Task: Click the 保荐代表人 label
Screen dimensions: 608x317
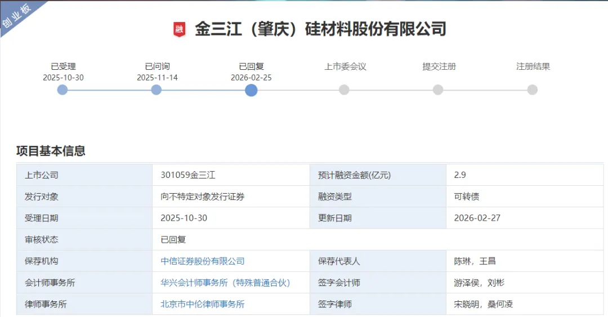Action: pyautogui.click(x=339, y=261)
